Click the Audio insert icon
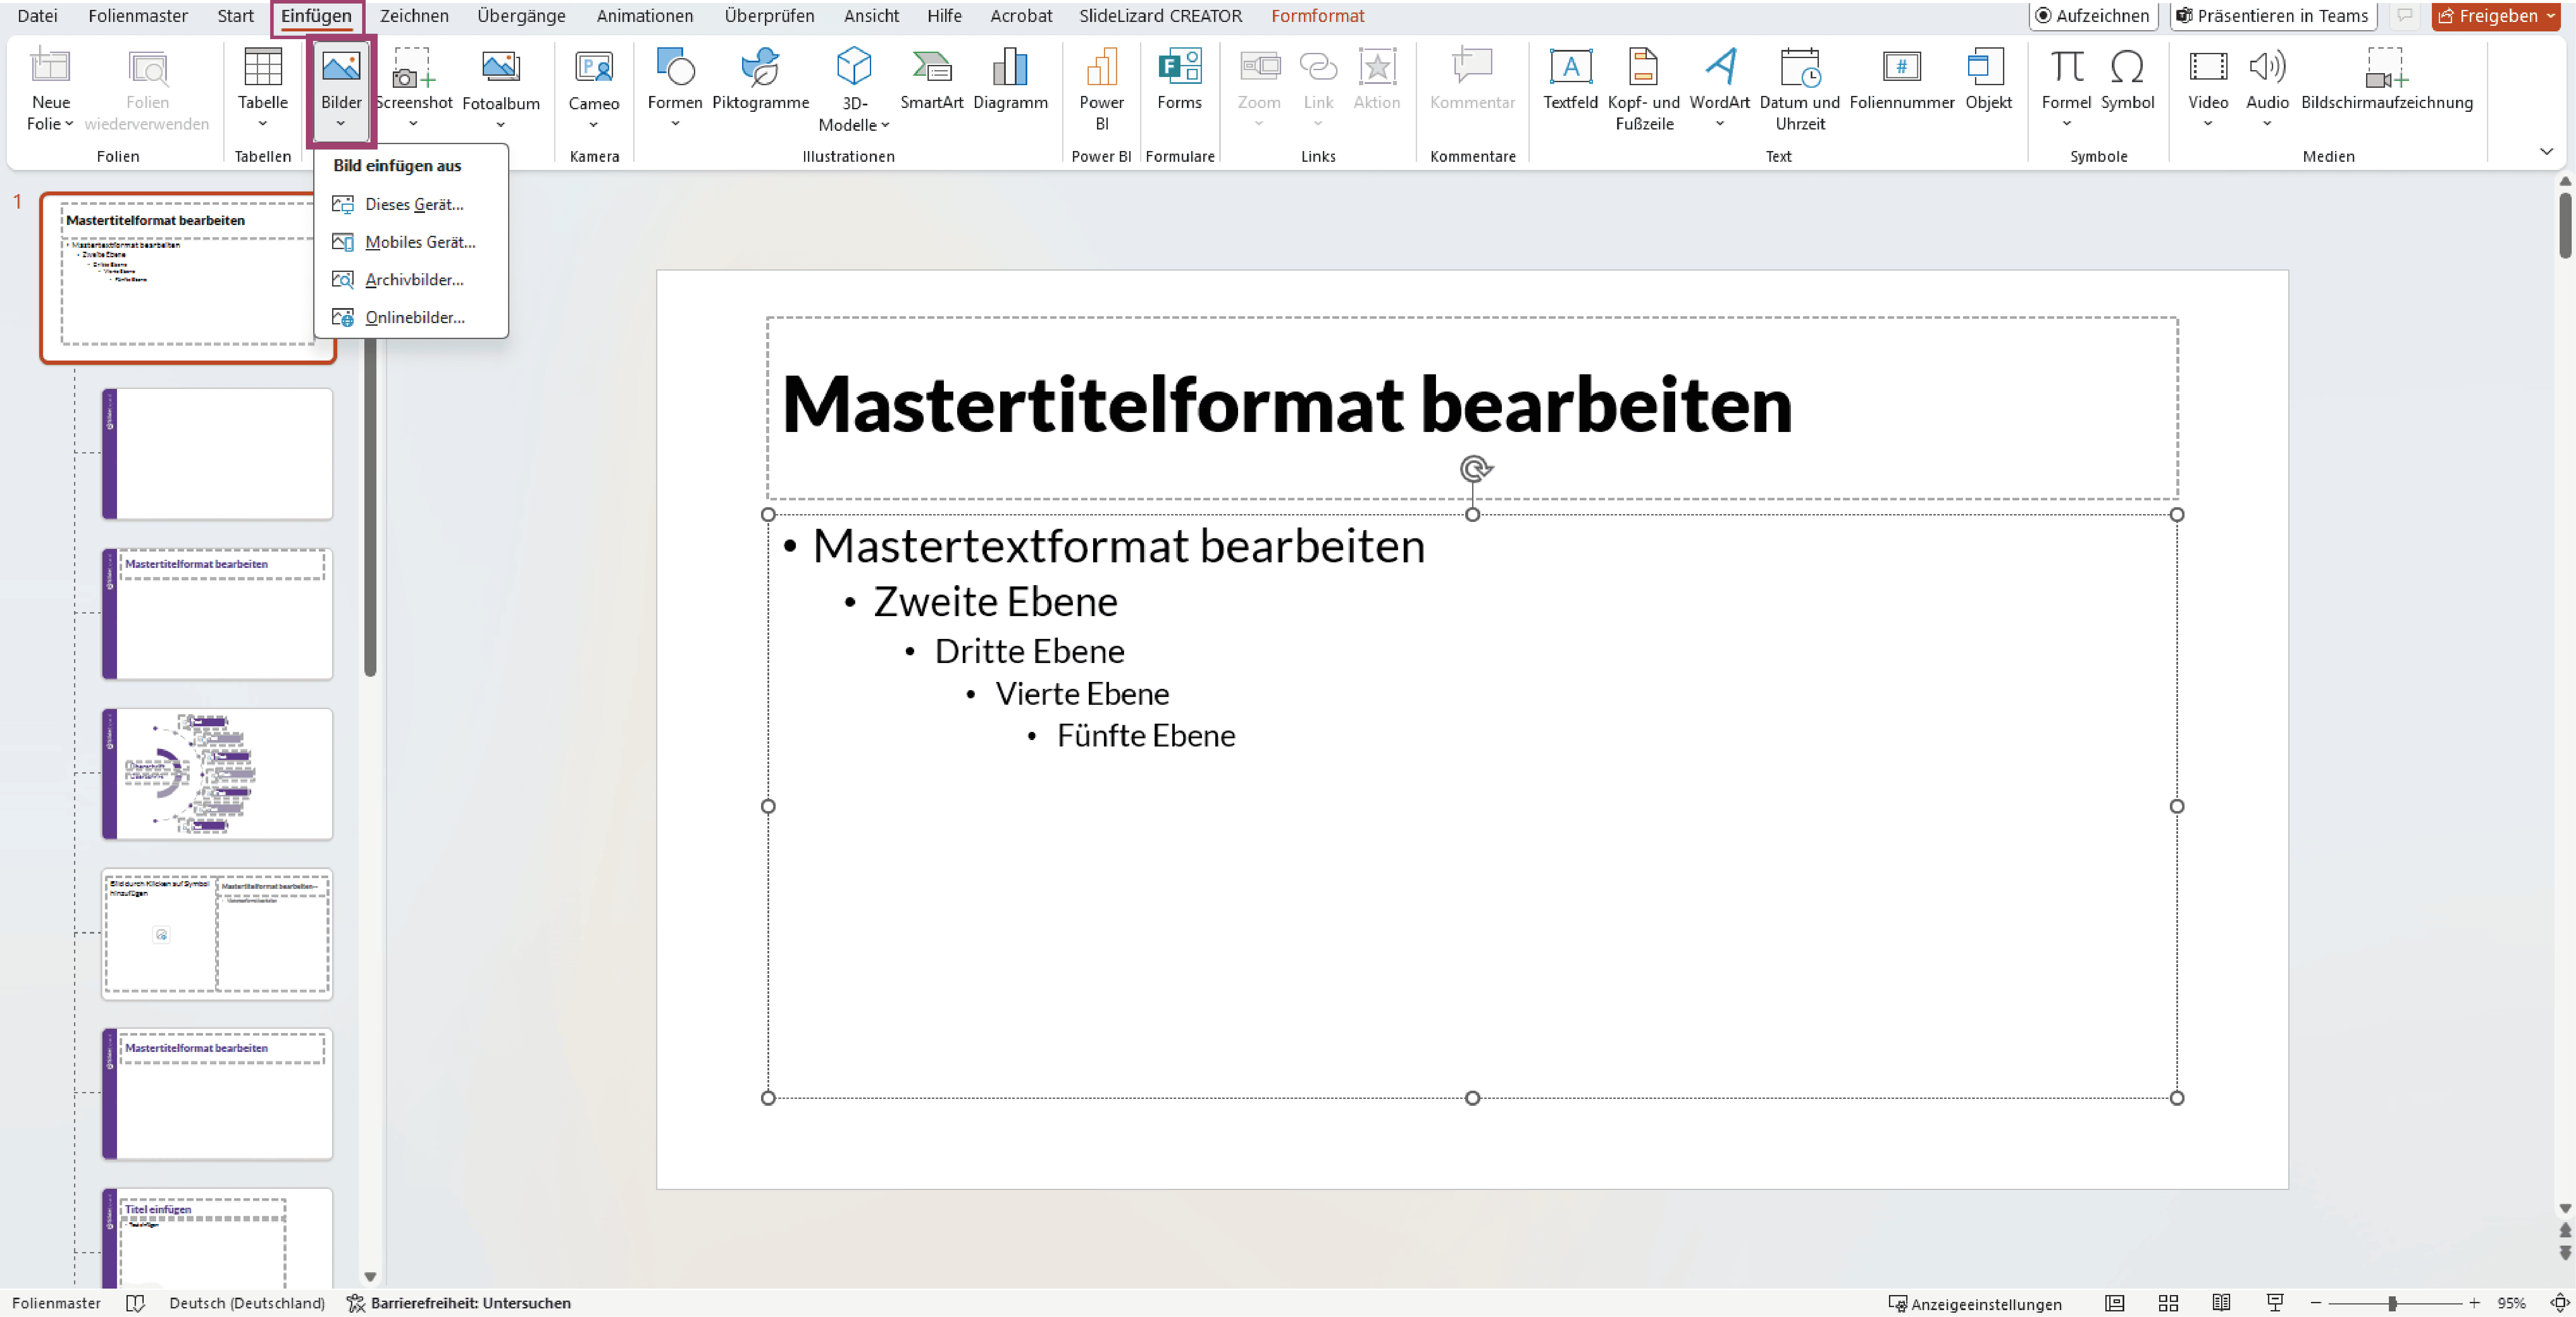The image size is (2576, 1317). tap(2267, 68)
